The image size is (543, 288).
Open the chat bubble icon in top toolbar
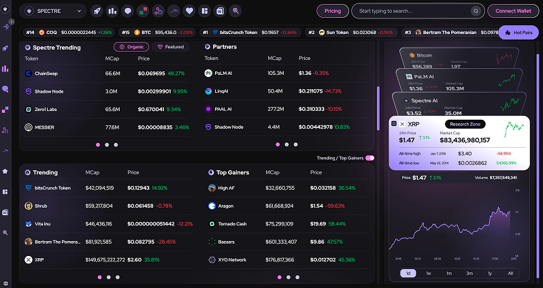point(127,11)
